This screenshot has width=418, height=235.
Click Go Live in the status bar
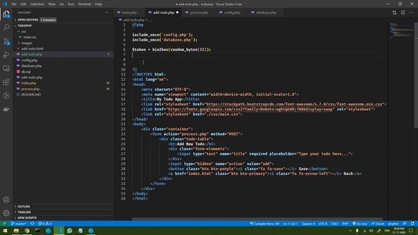[x=360, y=223]
